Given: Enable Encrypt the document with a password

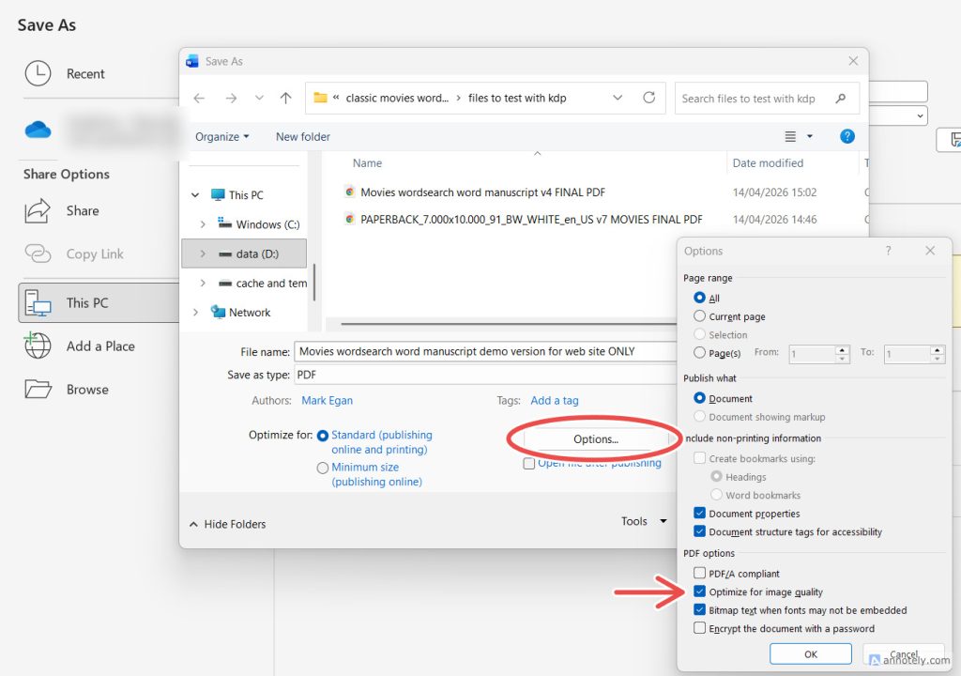Looking at the screenshot, I should tap(699, 628).
